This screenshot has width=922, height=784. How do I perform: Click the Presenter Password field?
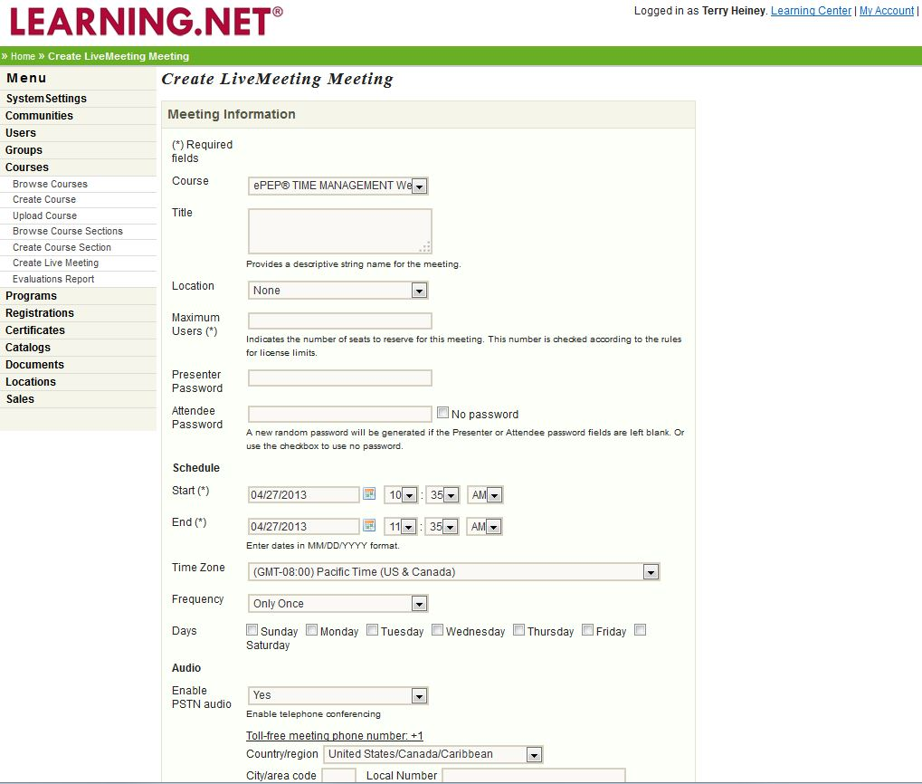pyautogui.click(x=340, y=378)
